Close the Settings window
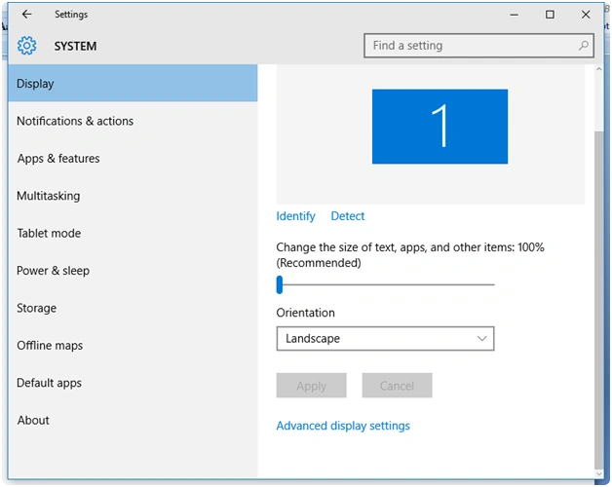This screenshot has height=487, width=612. pyautogui.click(x=586, y=15)
